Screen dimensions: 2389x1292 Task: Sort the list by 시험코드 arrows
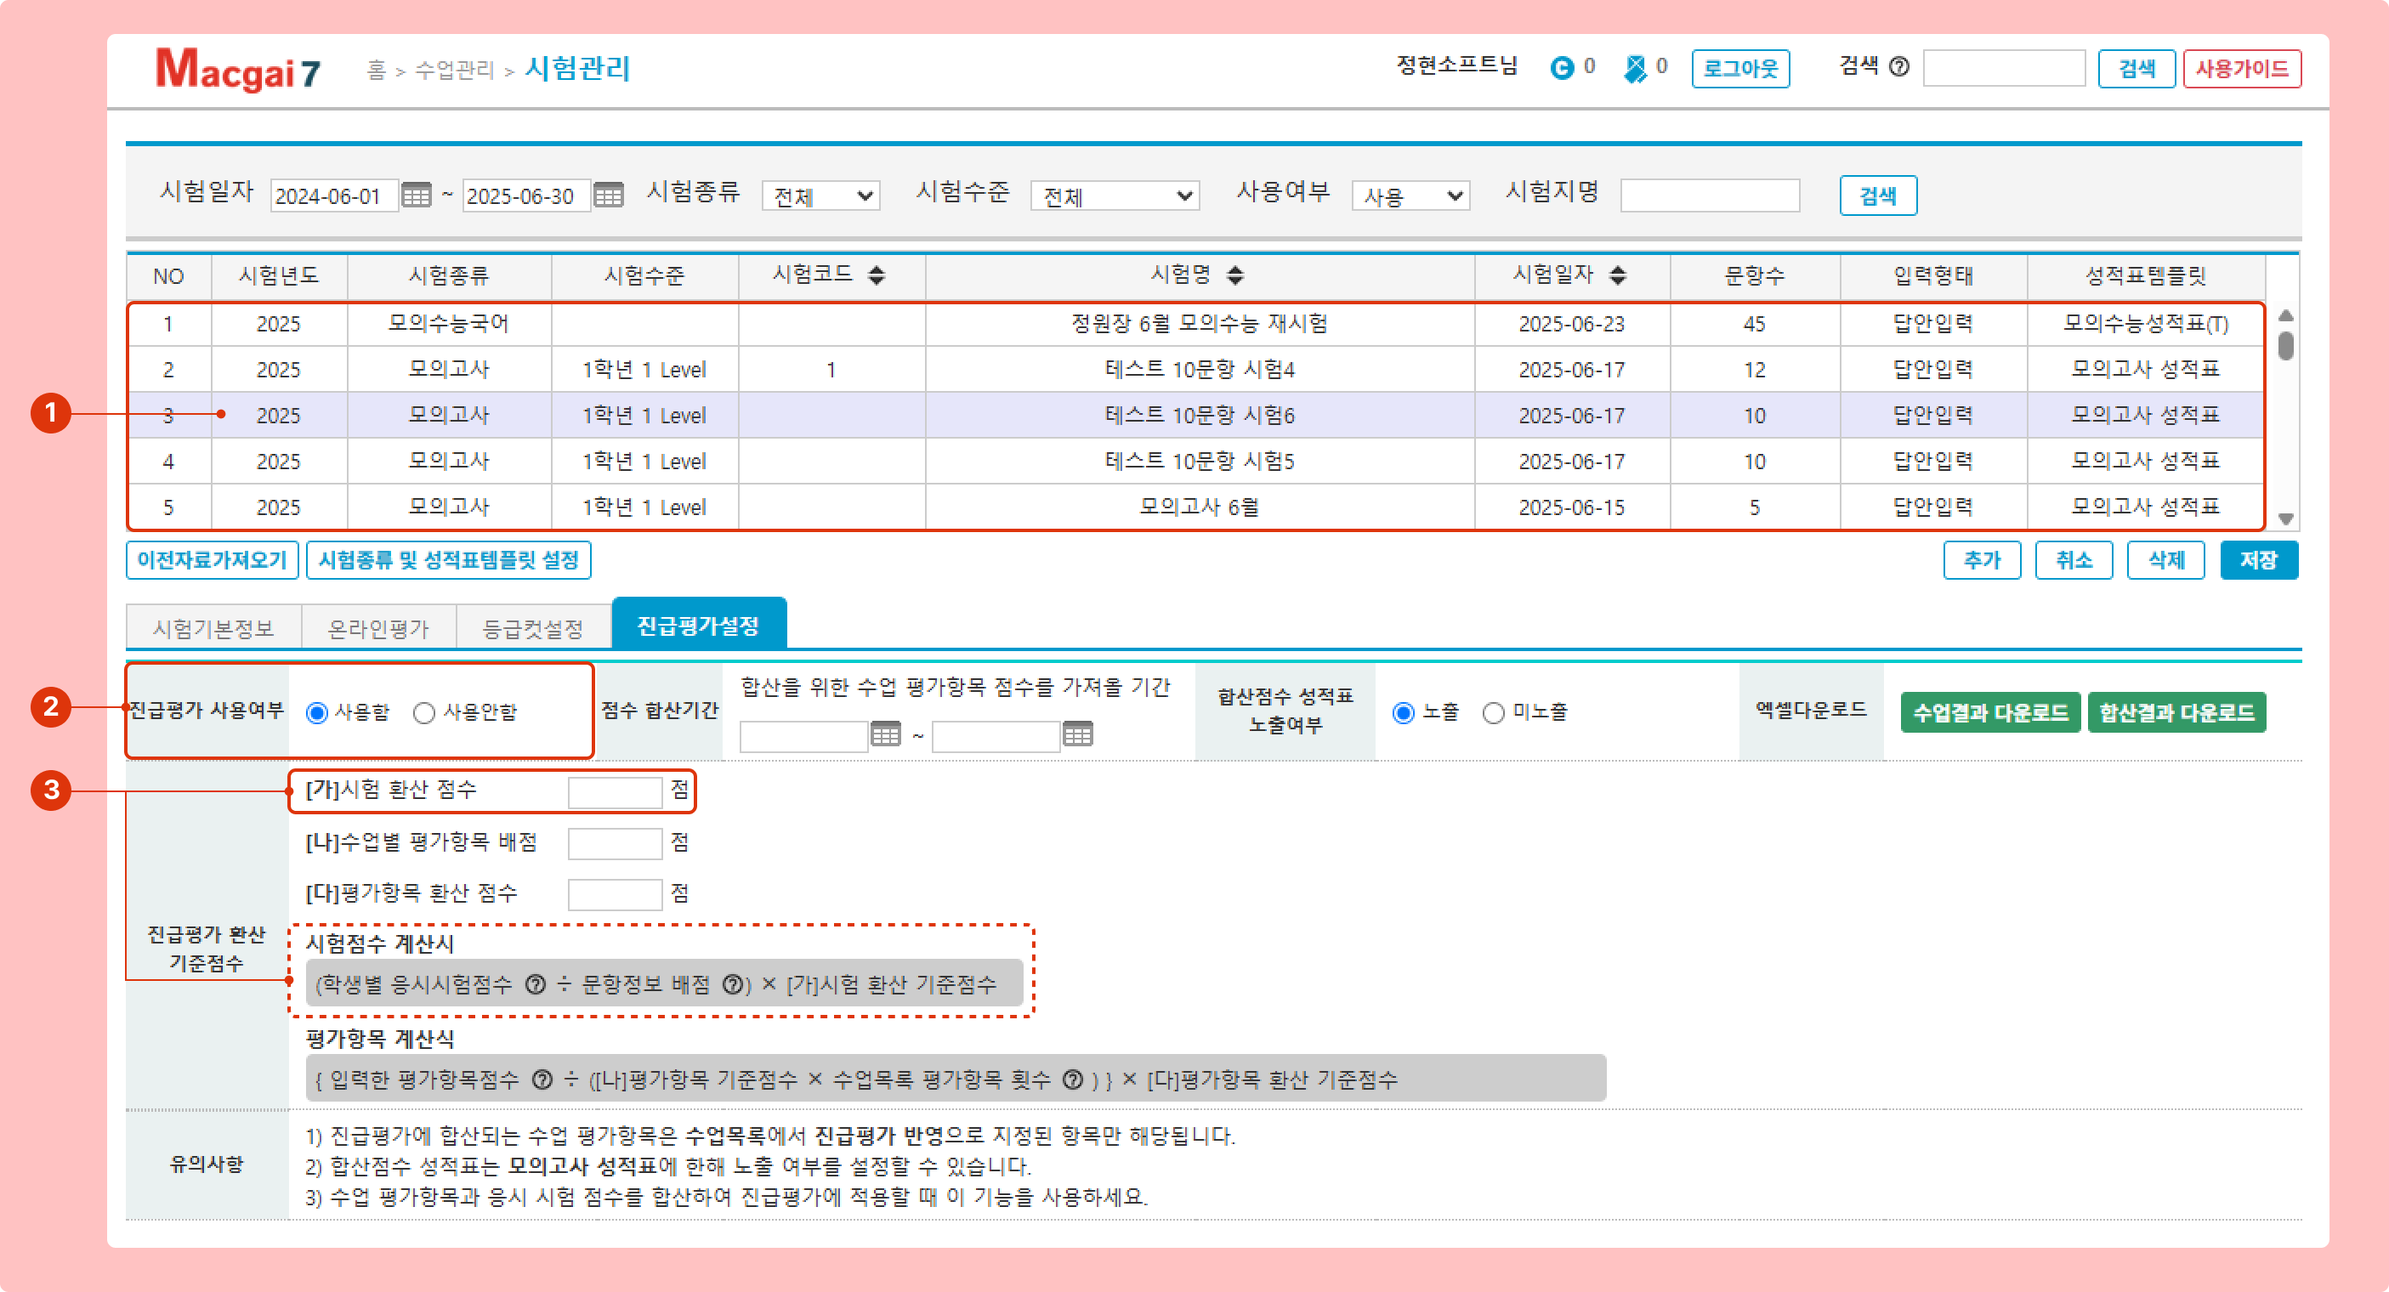877,275
